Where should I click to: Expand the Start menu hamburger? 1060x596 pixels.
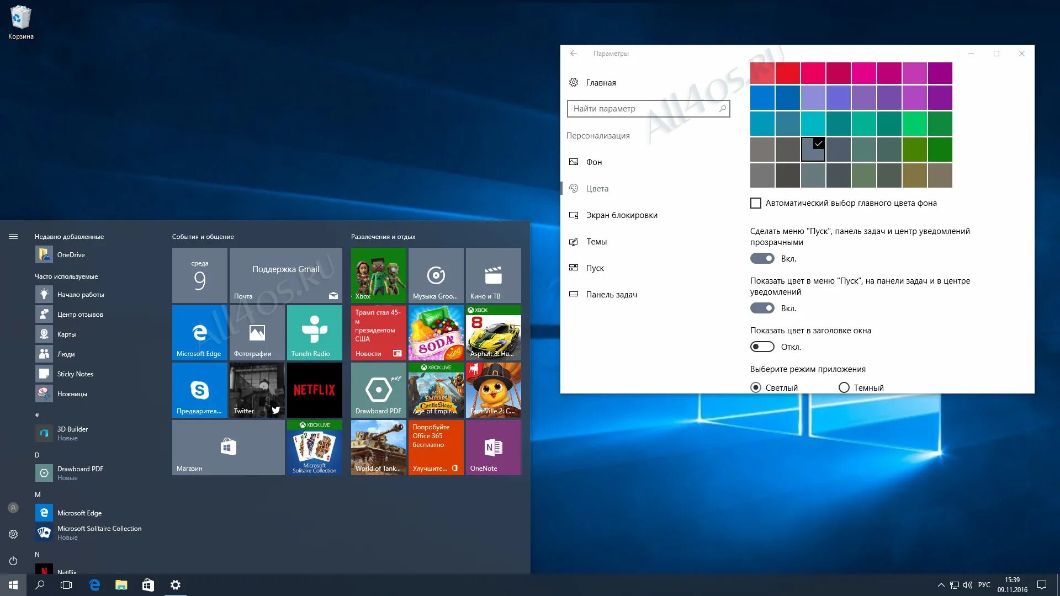(x=13, y=236)
